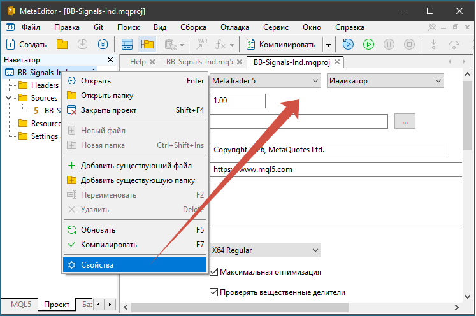Click the MetaEditor menu bar document icon
This screenshot has height=316, width=476.
pos(10,27)
